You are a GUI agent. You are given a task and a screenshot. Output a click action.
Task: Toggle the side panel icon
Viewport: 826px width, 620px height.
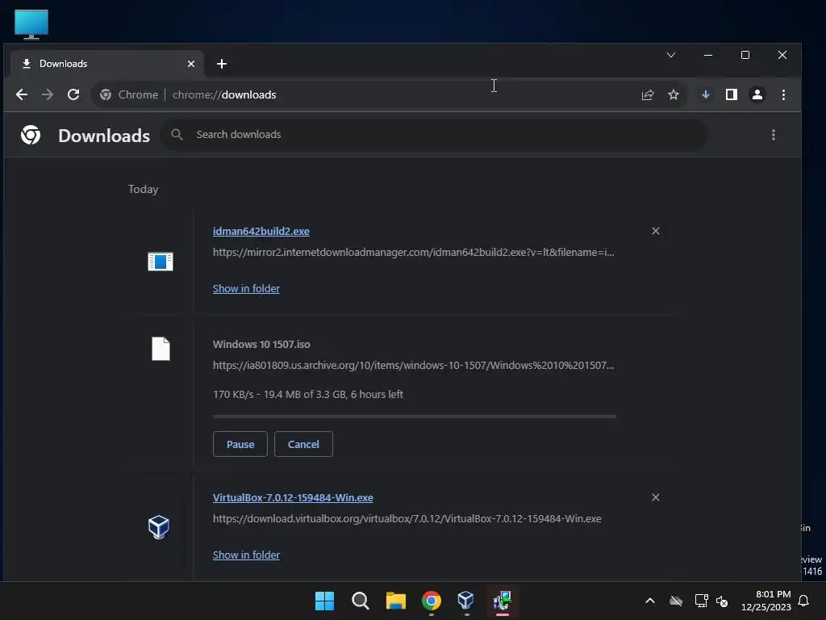tap(731, 95)
